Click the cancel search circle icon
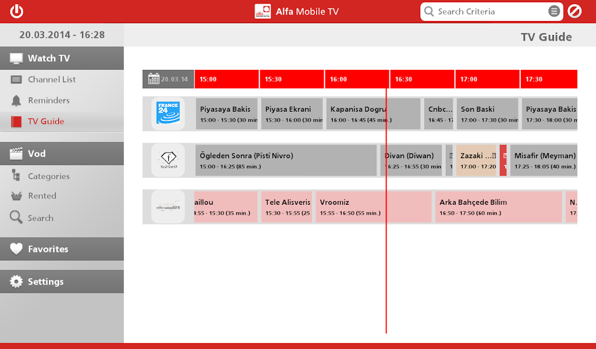This screenshot has width=596, height=349. coord(574,11)
